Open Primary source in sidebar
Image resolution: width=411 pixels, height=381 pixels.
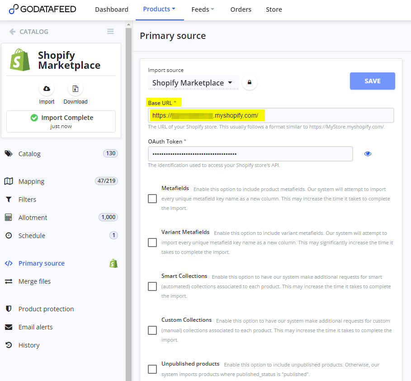click(42, 263)
